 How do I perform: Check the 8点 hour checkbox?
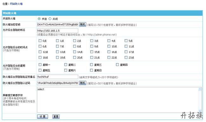click(x=74, y=46)
